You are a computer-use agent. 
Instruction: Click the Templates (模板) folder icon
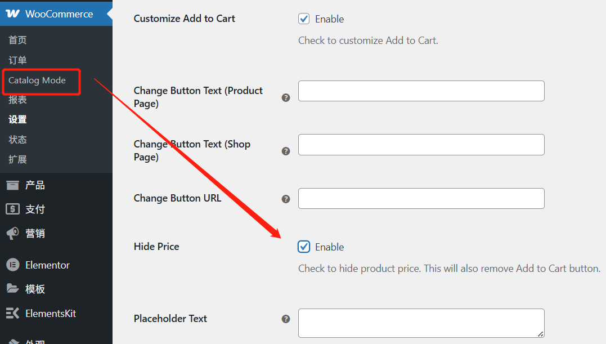click(12, 289)
